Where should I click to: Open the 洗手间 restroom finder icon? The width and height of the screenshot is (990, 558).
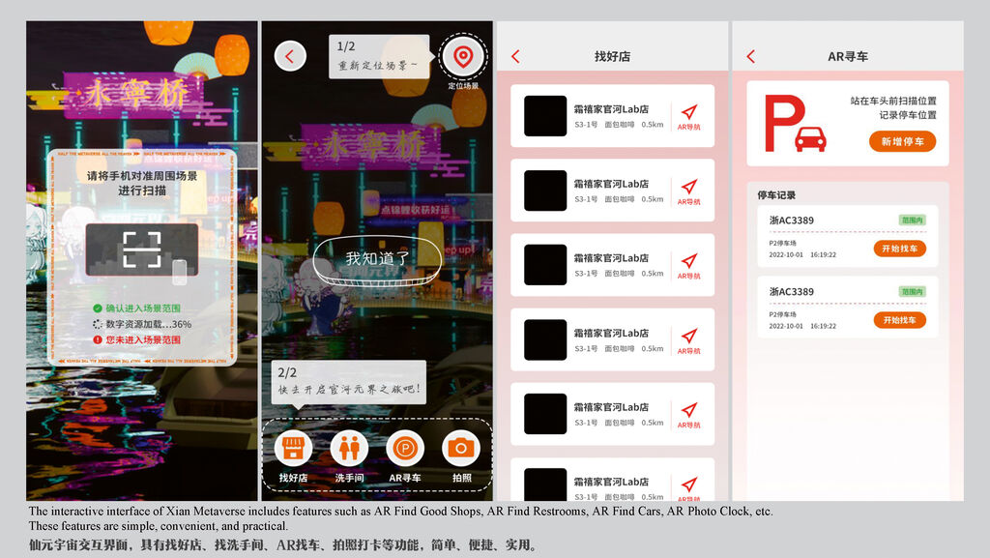[x=349, y=449]
